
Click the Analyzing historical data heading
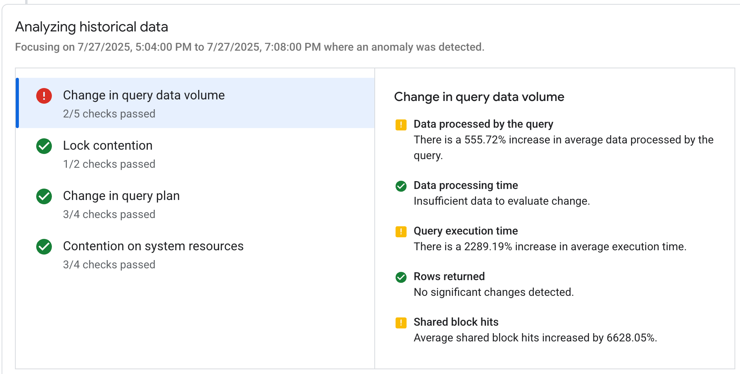92,27
